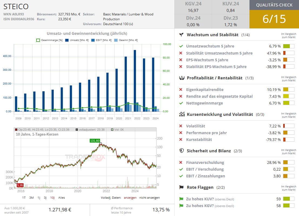Click the STEICO company title
Screen dimensions: 299x216
coord(16,7)
